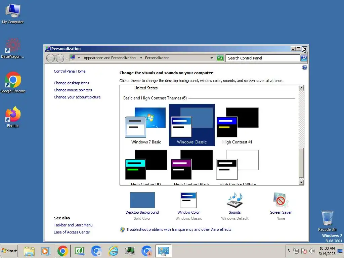Click the Forward navigation arrow
Image resolution: width=344 pixels, height=258 pixels.
point(60,58)
